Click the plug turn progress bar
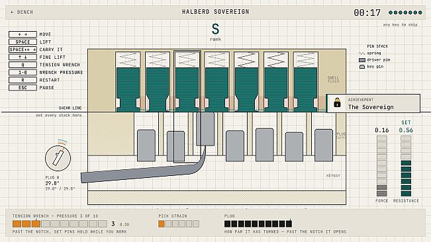Screen dimensions: 431x242 pos(258,223)
